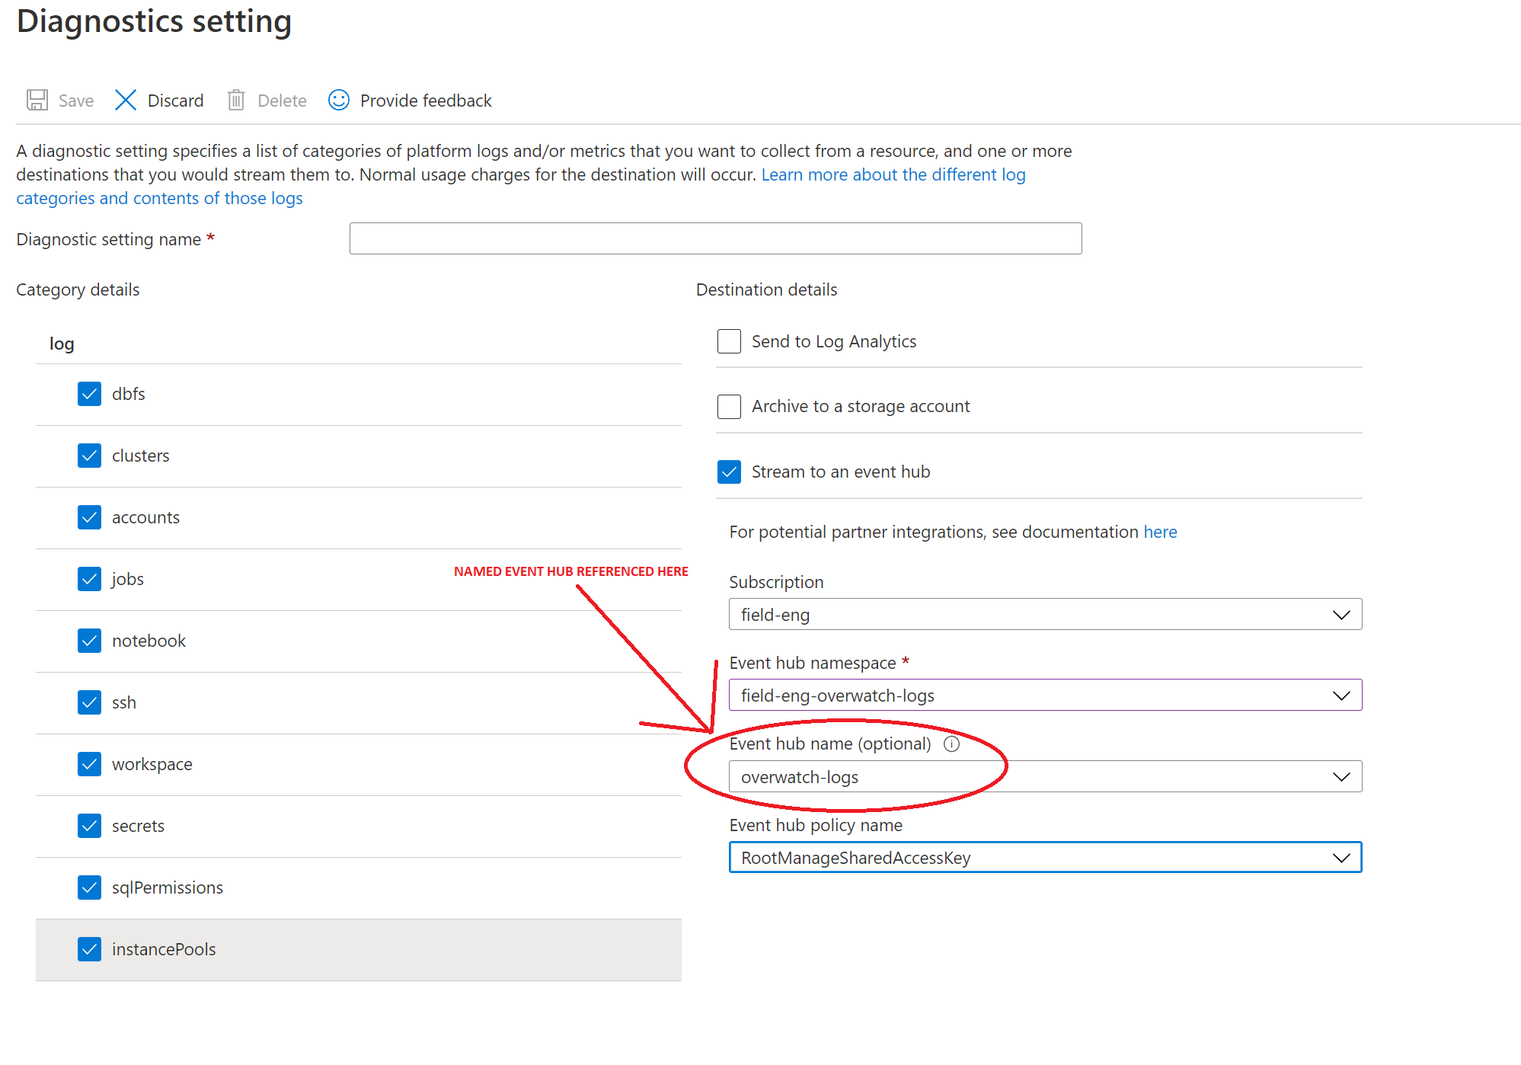Click the Provide feedback smiley icon
The height and width of the screenshot is (1065, 1521).
coord(339,100)
